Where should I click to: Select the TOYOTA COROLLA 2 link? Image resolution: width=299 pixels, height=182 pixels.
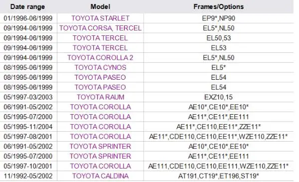pyautogui.click(x=100, y=58)
